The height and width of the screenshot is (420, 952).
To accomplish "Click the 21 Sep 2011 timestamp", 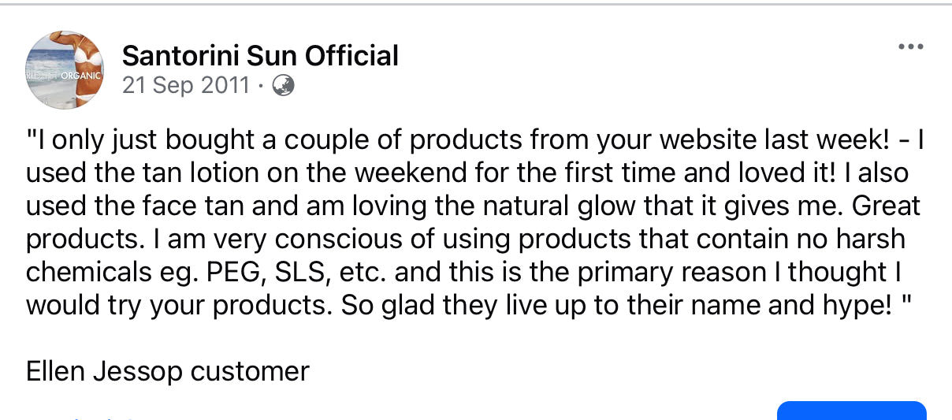I will coord(186,85).
